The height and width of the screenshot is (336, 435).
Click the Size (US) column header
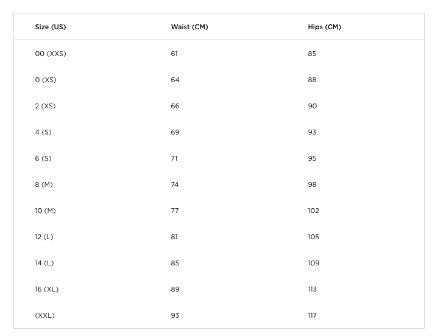[51, 27]
